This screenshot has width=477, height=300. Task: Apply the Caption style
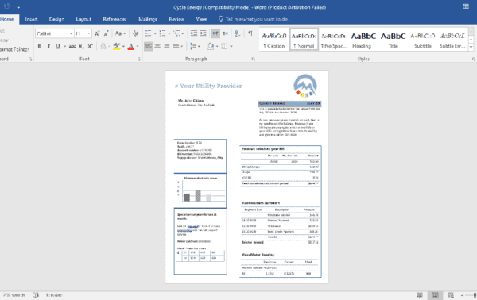pos(274,40)
